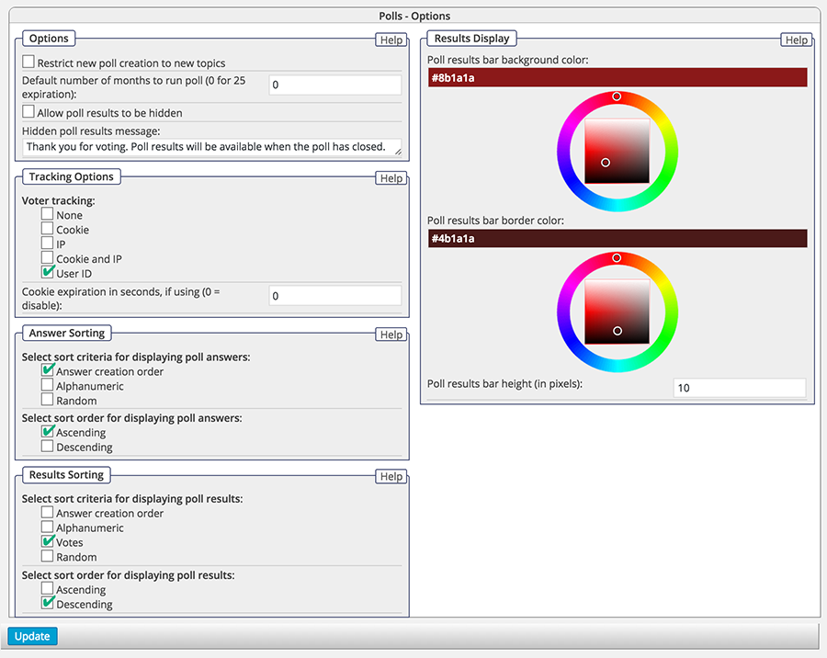
Task: Choose Descending order for poll answers
Action: tap(47, 447)
